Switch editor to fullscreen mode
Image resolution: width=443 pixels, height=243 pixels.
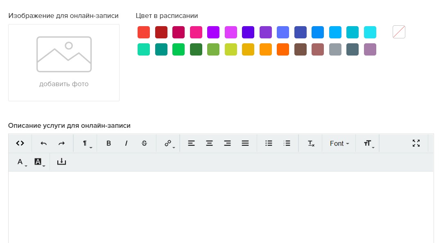416,143
